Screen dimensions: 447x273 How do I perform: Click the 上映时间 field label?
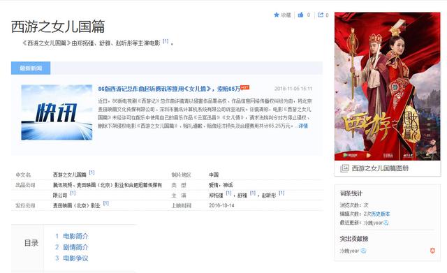click(x=182, y=205)
